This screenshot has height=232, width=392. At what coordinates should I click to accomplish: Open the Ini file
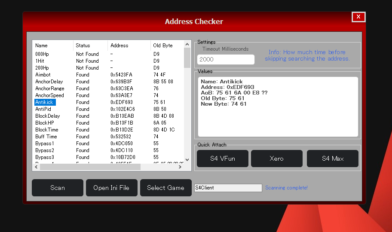111,188
